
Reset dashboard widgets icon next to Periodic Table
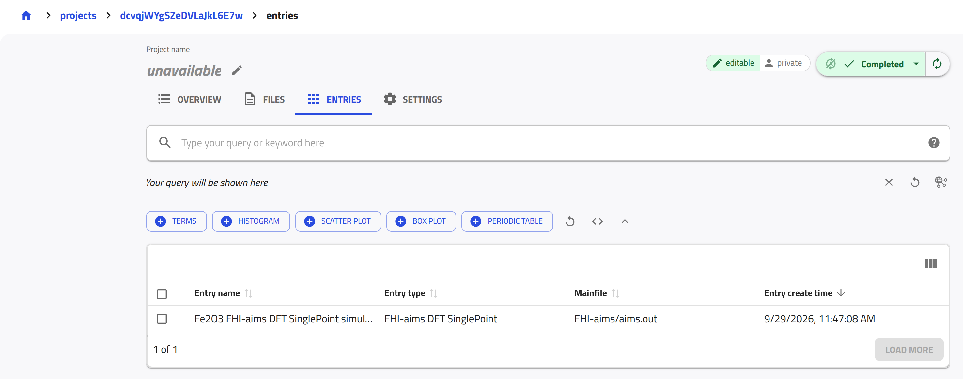(570, 221)
